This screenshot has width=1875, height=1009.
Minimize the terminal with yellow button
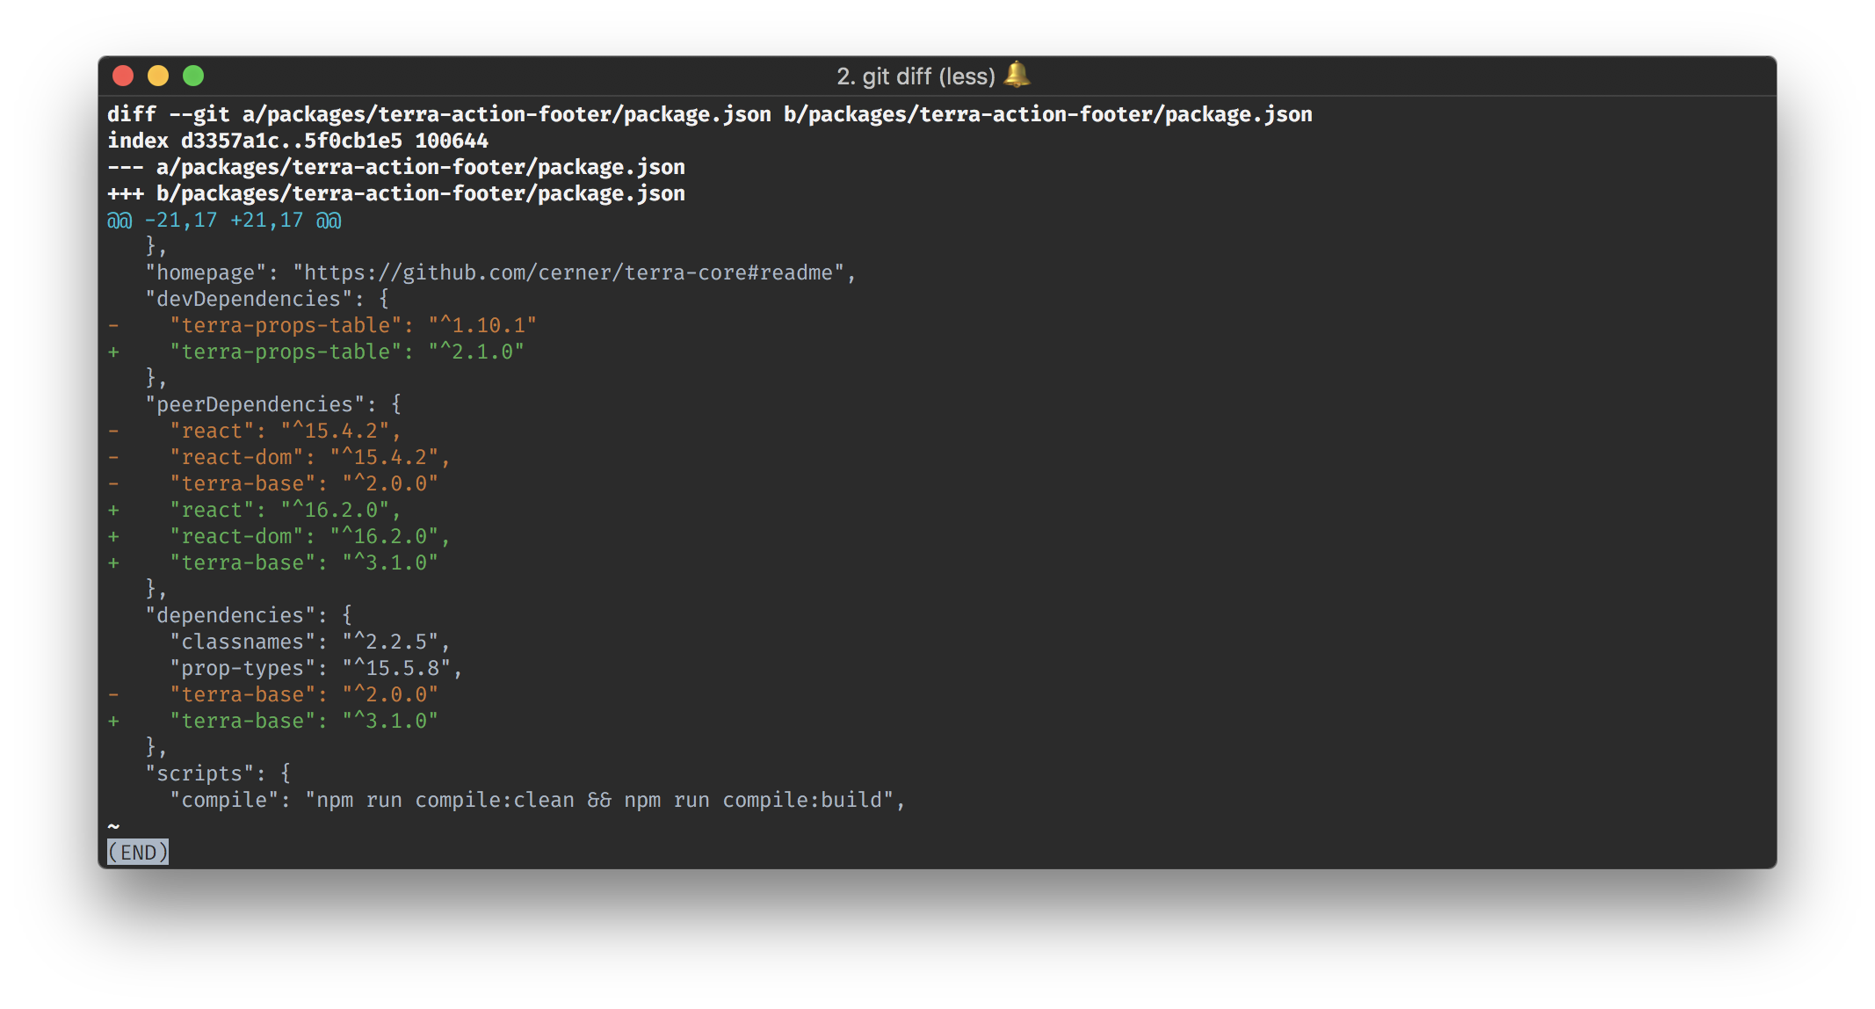(158, 76)
